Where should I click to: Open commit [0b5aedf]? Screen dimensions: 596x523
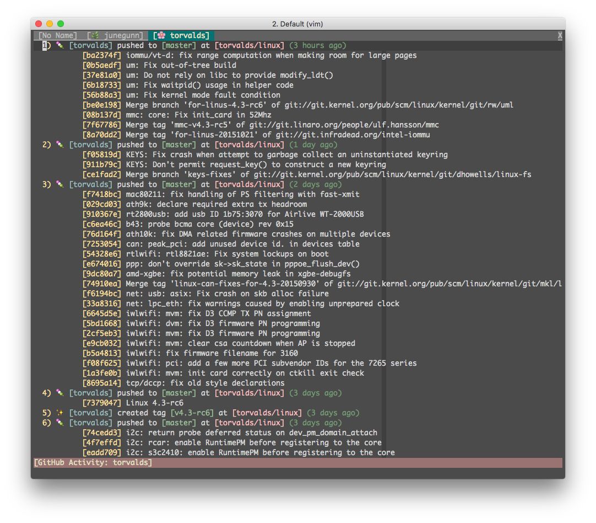[102, 65]
